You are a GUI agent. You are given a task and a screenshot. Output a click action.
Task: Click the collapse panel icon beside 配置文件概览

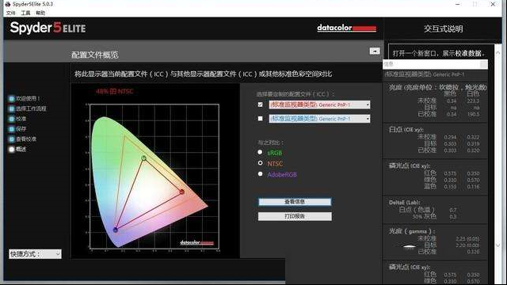(375, 51)
